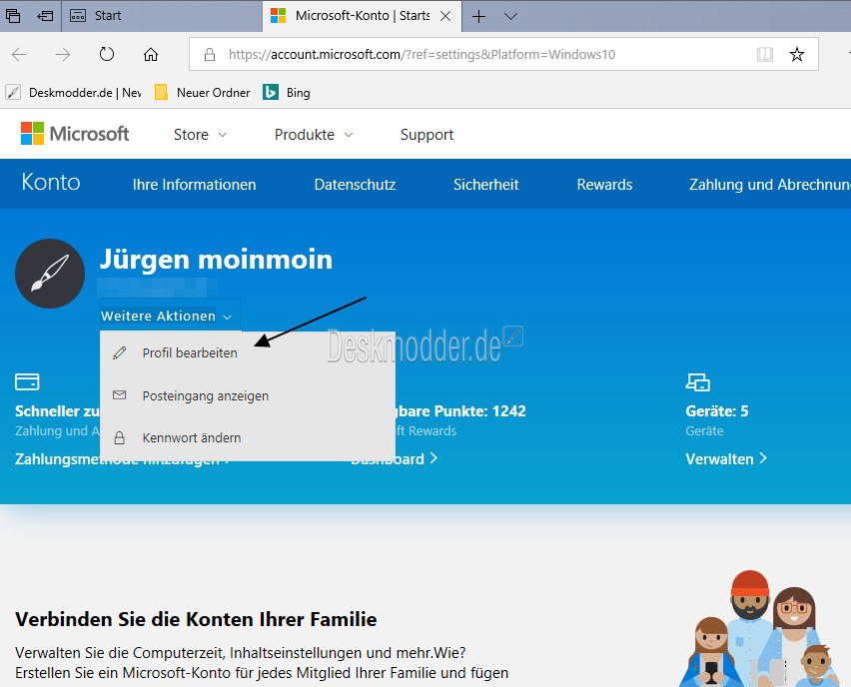Go to the home page icon
Viewport: 851px width, 687px height.
click(151, 54)
